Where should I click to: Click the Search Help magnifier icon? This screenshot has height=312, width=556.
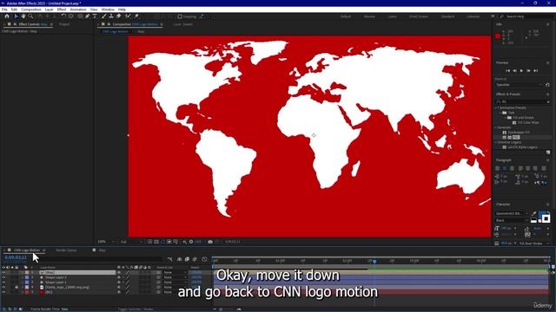click(502, 16)
